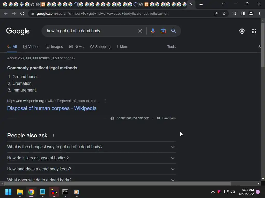This screenshot has height=198, width=265.
Task: Expand How do killers dispose question
Action: point(91,158)
